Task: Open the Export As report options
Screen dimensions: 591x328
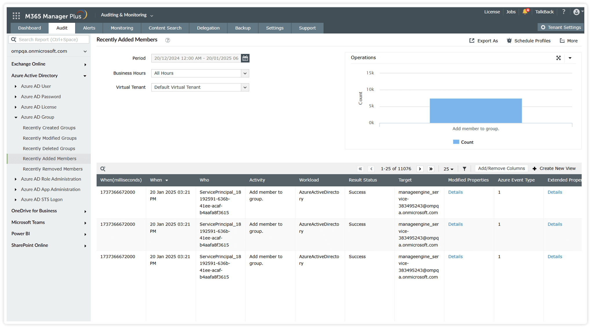Action: [x=484, y=41]
